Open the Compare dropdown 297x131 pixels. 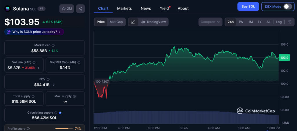pyautogui.click(x=210, y=22)
